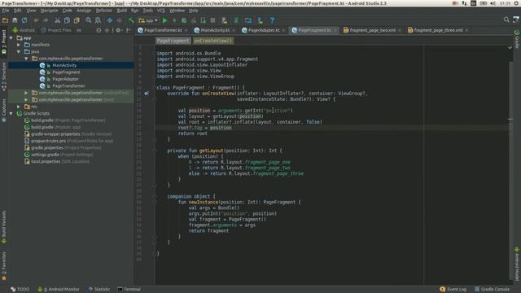Run app with the green play icon

pyautogui.click(x=164, y=20)
